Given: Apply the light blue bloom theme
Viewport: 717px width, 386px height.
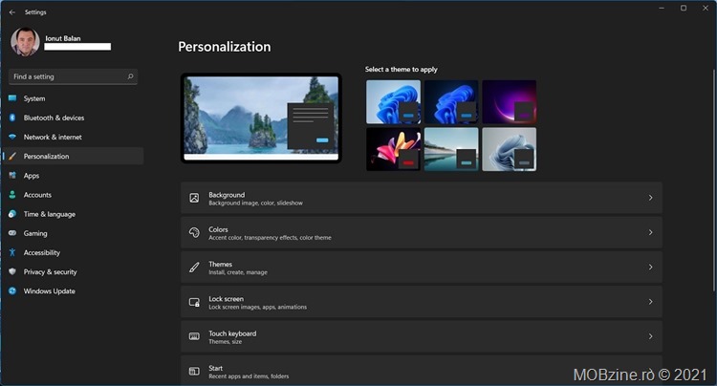Looking at the screenshot, I should click(x=393, y=102).
